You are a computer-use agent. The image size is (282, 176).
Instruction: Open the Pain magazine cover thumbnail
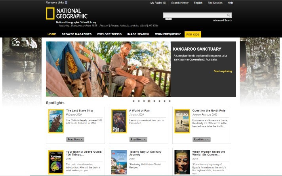coord(119,121)
